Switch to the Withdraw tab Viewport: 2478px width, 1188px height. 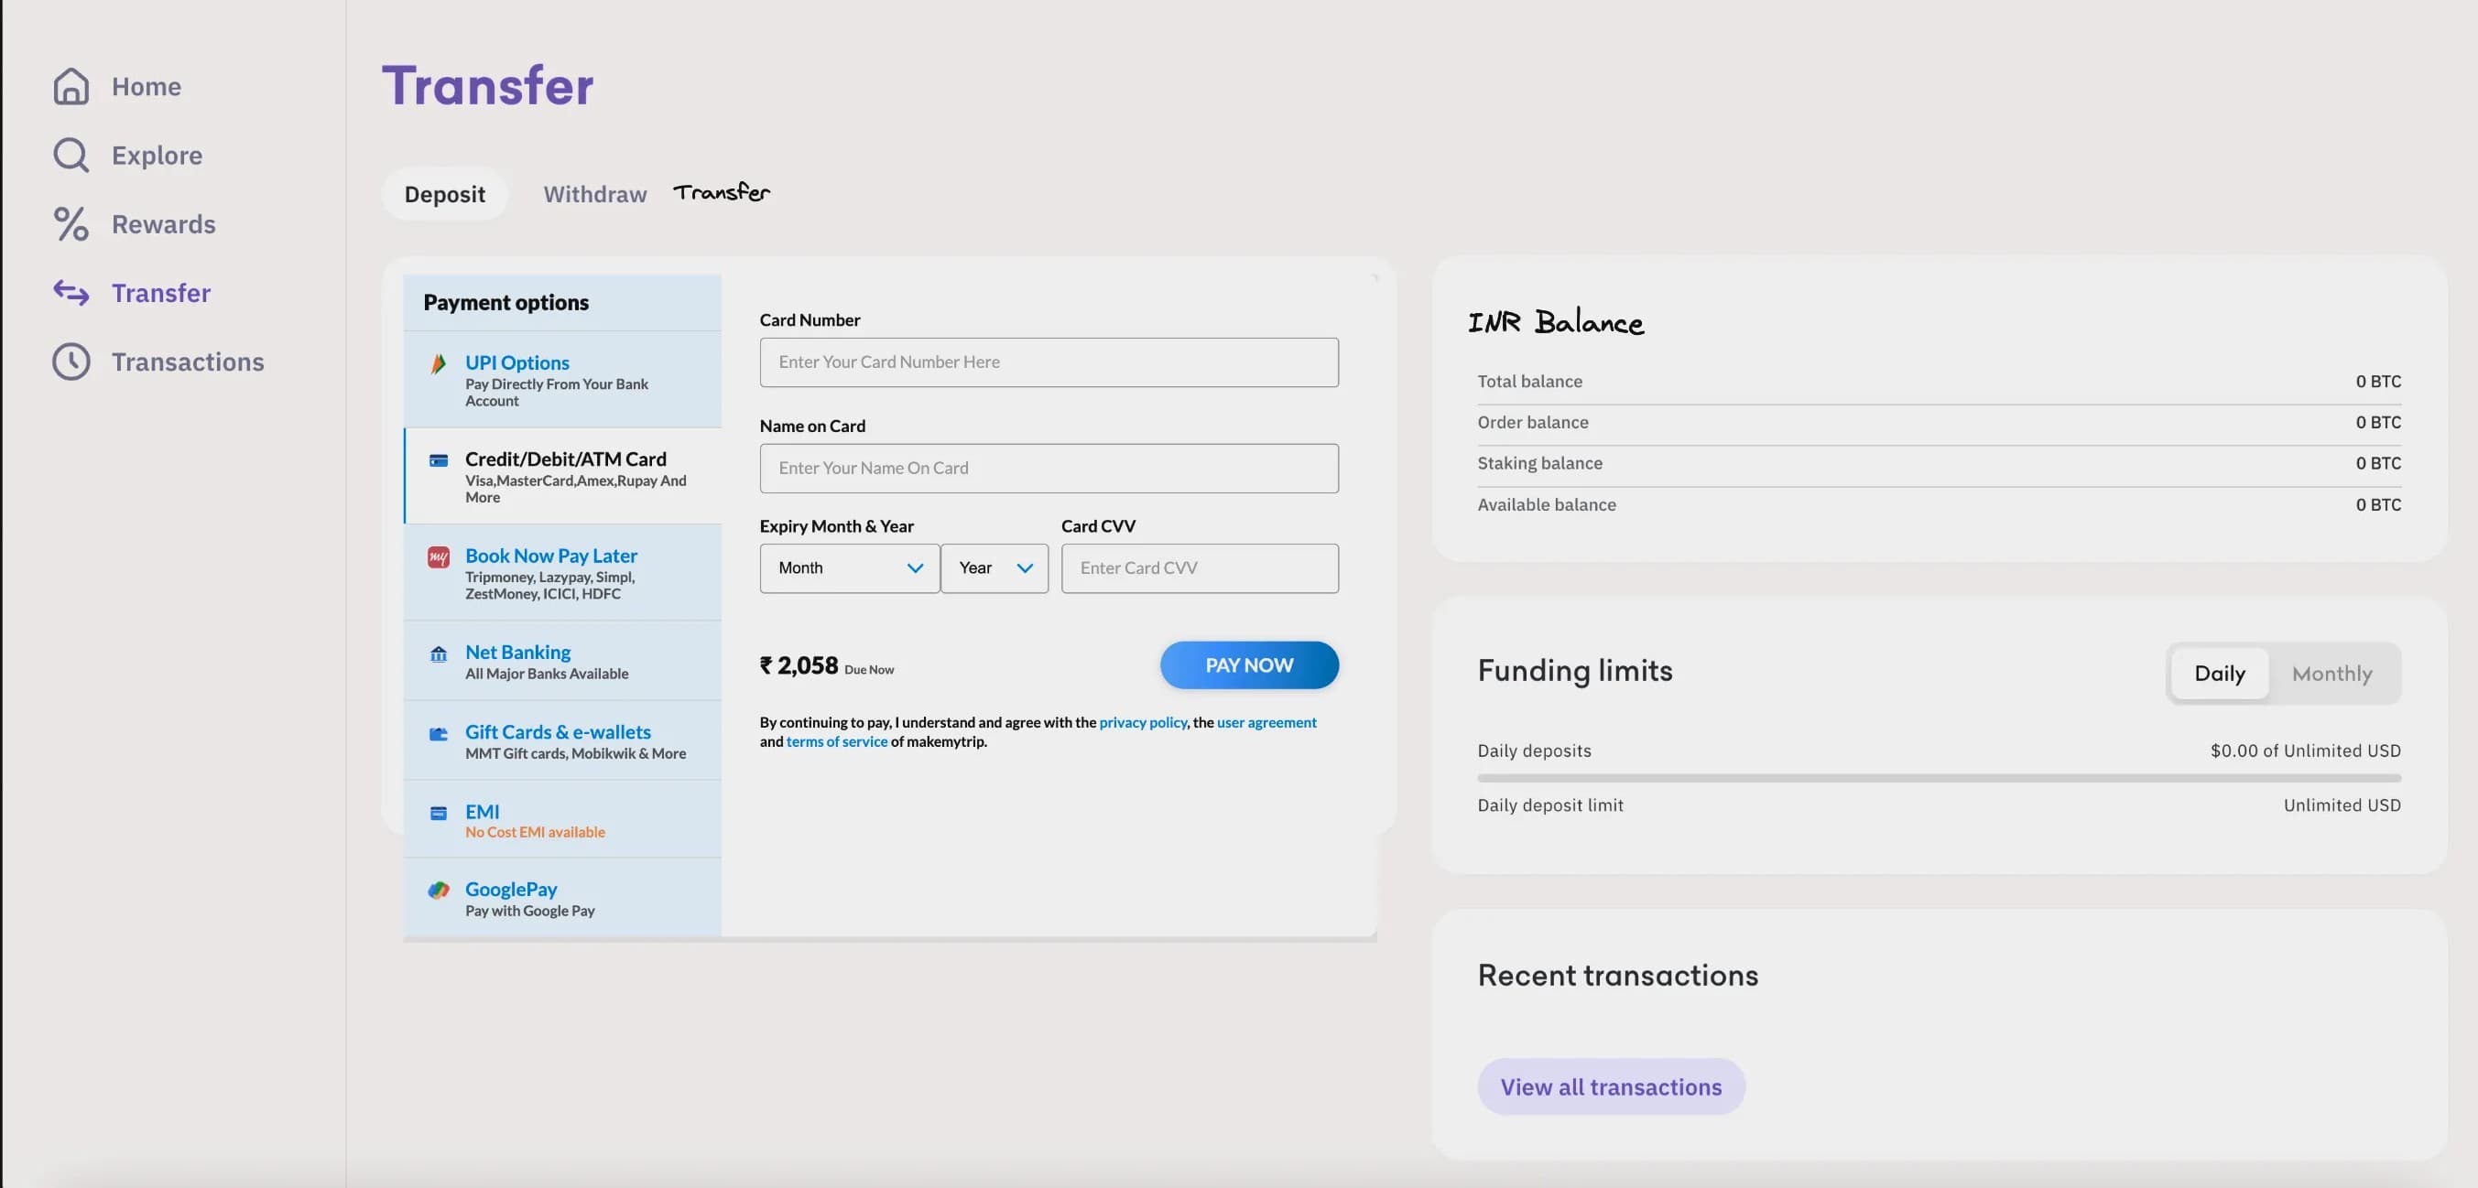[x=594, y=194]
